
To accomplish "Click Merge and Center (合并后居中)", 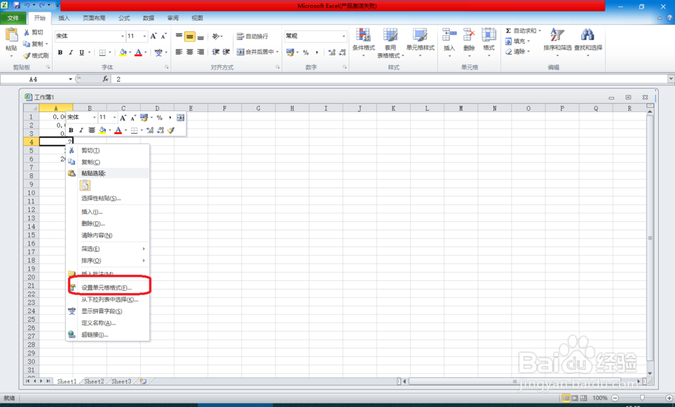I will click(255, 51).
